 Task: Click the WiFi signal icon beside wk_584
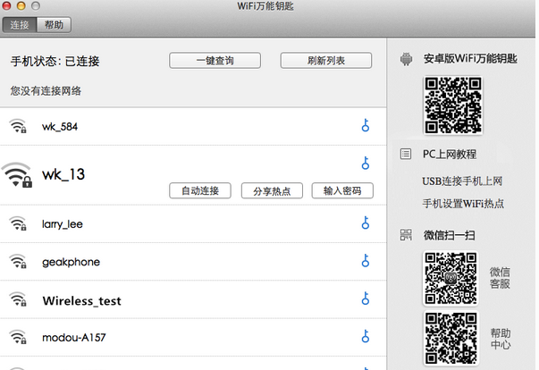tap(18, 126)
